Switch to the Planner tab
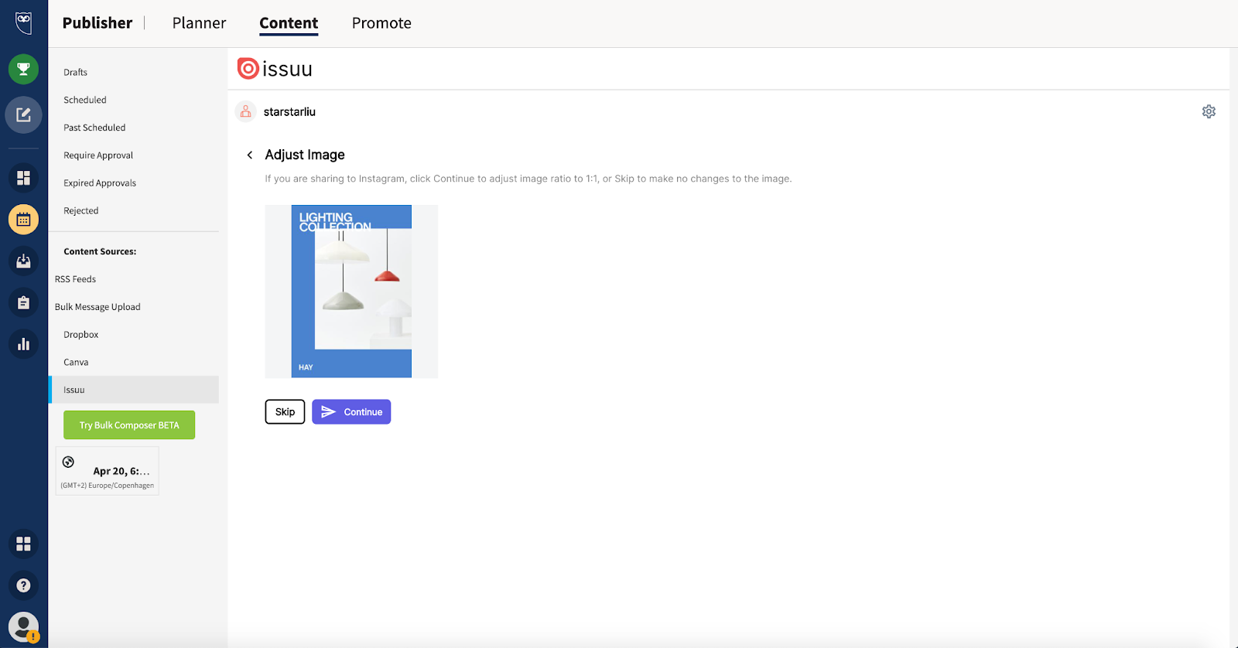Viewport: 1238px width, 648px height. [x=199, y=23]
